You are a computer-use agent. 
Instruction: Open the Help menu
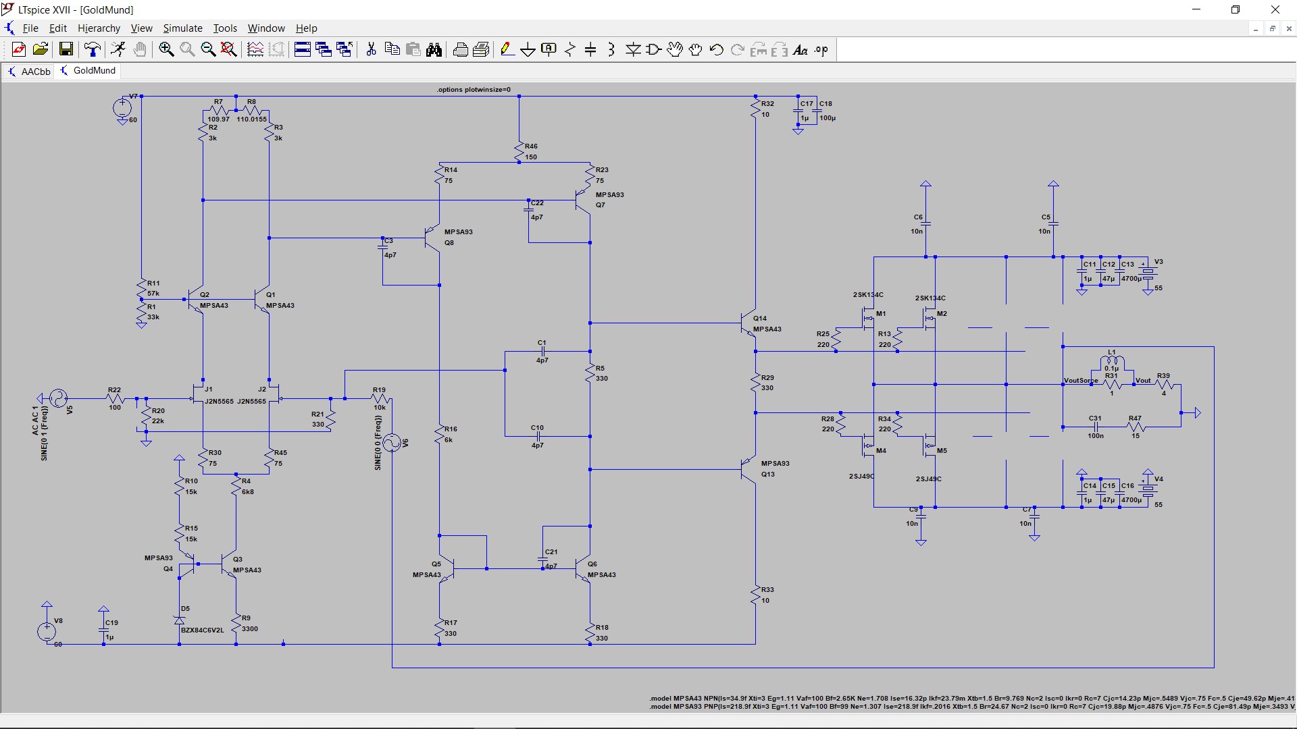click(x=306, y=28)
